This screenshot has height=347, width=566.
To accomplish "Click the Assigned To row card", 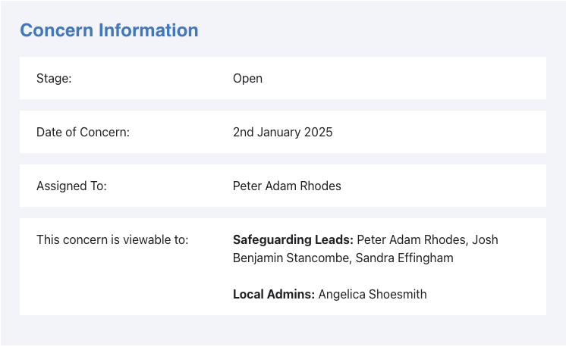I will pyautogui.click(x=283, y=186).
